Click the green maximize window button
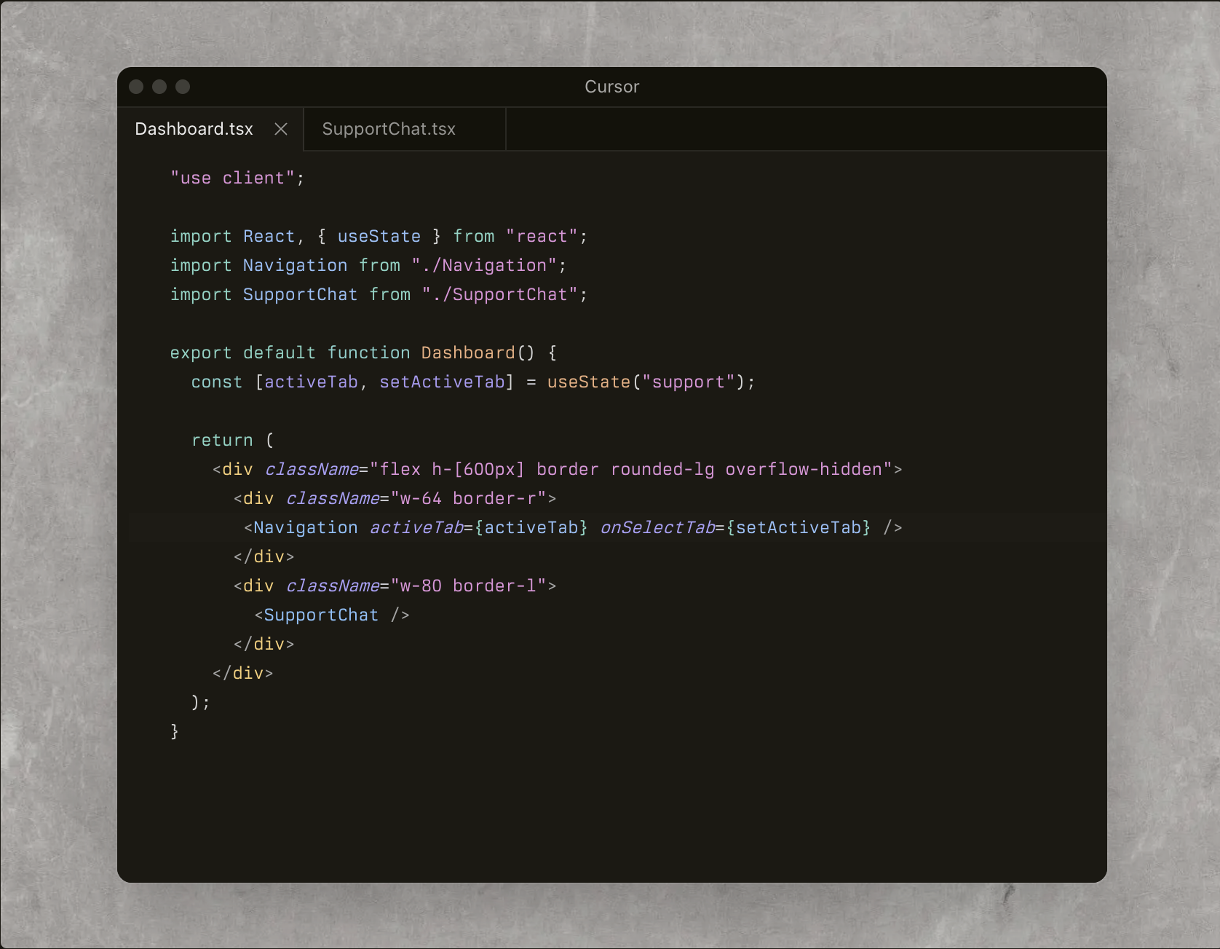The height and width of the screenshot is (949, 1220). click(x=183, y=87)
